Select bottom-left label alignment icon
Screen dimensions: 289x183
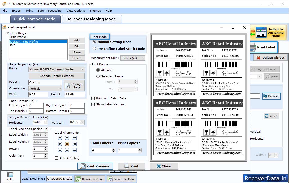pyautogui.click(x=60, y=150)
